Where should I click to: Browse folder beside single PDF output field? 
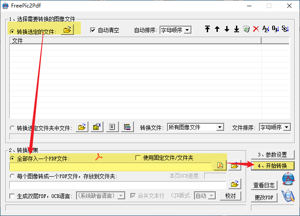[235, 165]
